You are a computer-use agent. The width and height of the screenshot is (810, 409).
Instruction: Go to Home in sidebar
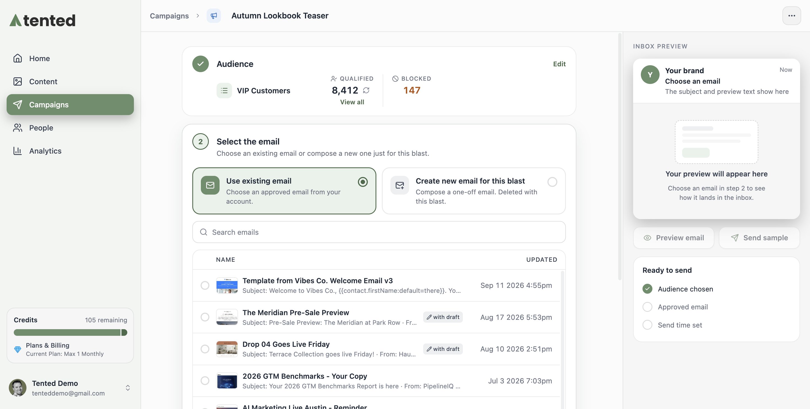pos(70,58)
